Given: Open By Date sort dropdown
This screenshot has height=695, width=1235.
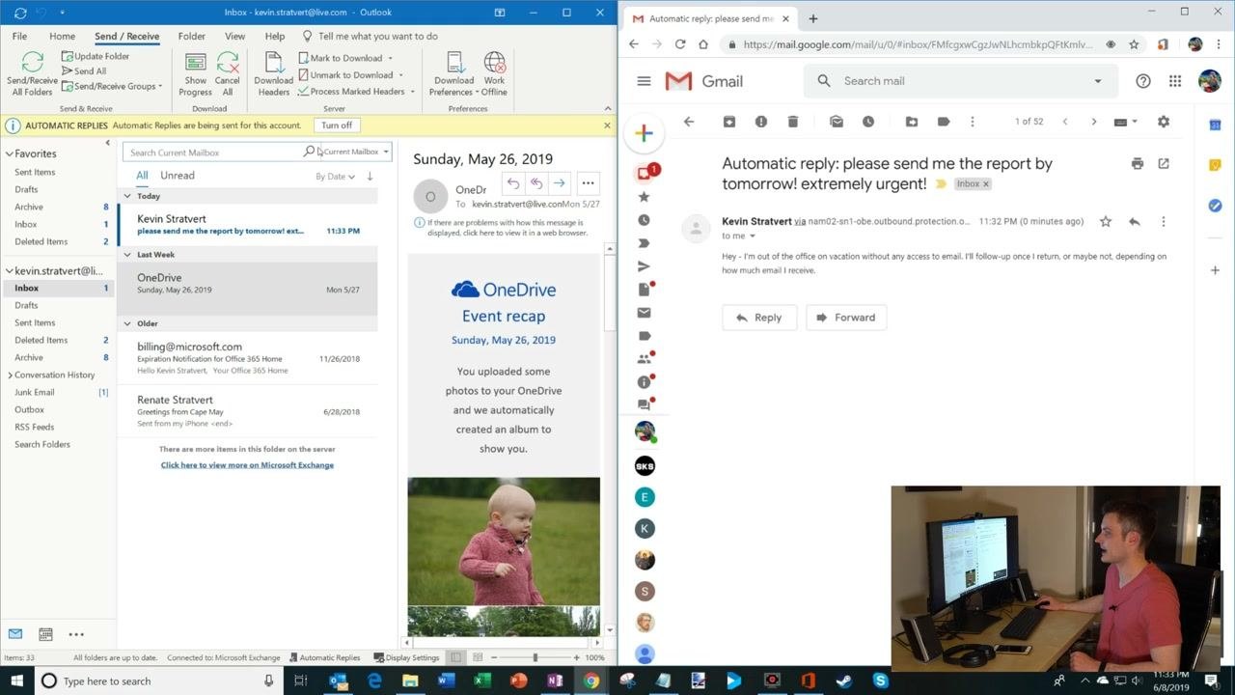Looking at the screenshot, I should coord(335,177).
